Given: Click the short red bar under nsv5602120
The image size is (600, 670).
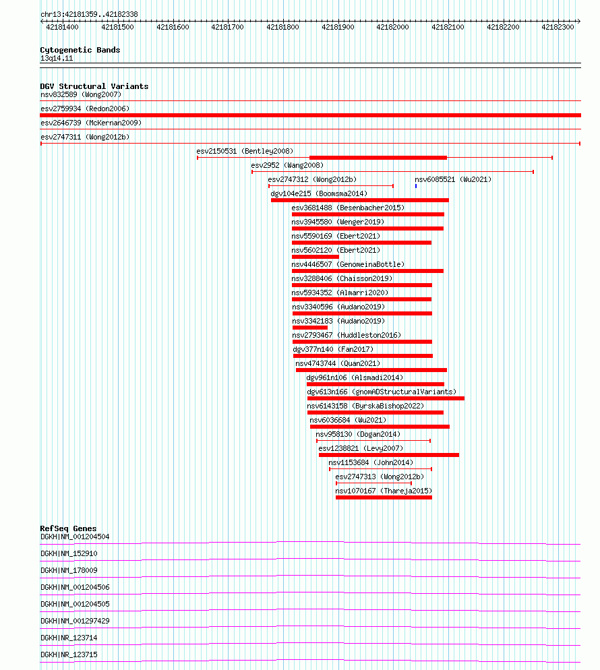Looking at the screenshot, I should 316,257.
